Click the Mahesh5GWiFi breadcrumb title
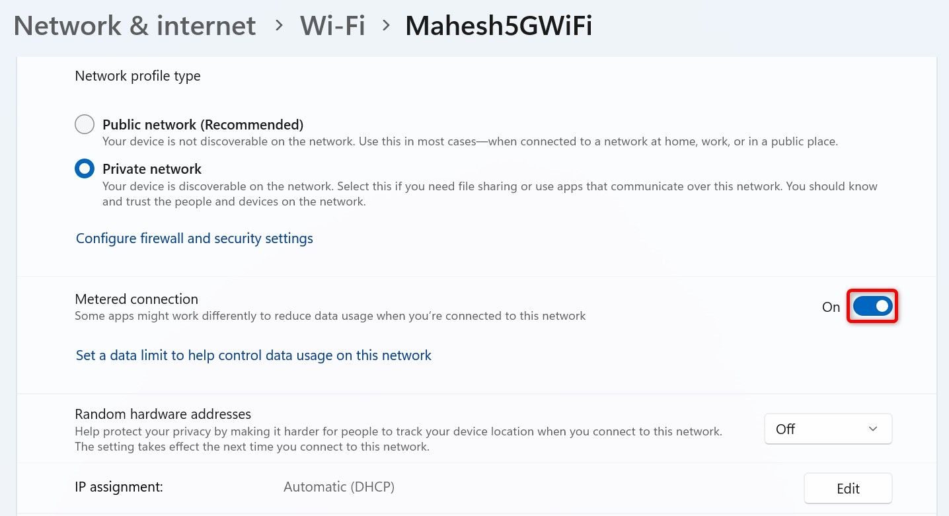Screen dimensions: 949x516 click(498, 26)
